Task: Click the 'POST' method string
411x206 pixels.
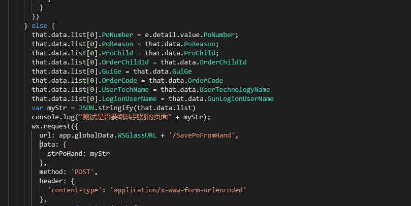Action: tap(82, 171)
